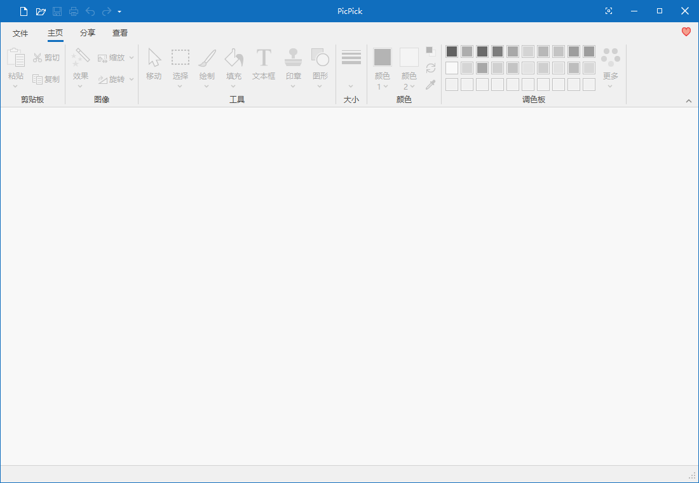
Task: Open the 大小 (Size) line thickness dropdown
Action: (x=351, y=70)
